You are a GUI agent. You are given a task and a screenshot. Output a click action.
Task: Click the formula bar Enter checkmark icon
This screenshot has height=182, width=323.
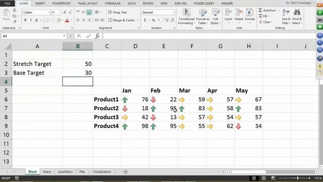[x=88, y=36]
